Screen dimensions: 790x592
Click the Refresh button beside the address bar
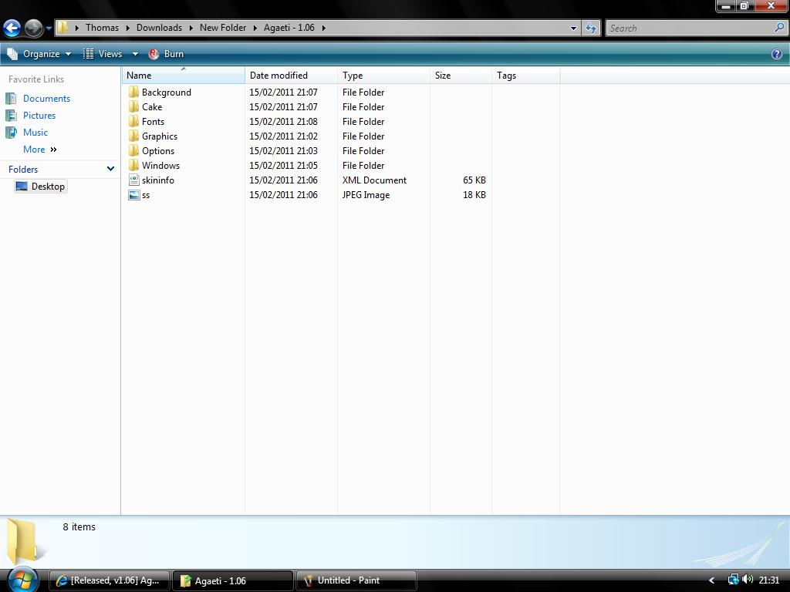(591, 29)
